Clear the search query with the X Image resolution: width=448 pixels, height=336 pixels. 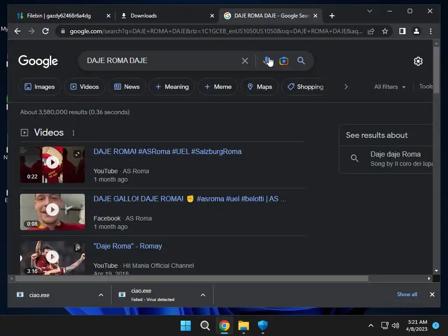pyautogui.click(x=245, y=61)
